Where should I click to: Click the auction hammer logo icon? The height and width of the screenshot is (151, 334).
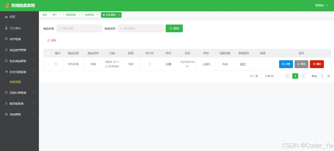pyautogui.click(x=7, y=6)
